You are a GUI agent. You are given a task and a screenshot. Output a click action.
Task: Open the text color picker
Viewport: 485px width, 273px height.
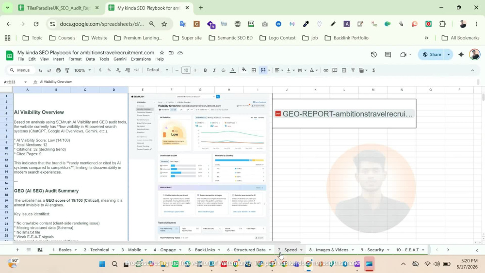click(x=233, y=70)
